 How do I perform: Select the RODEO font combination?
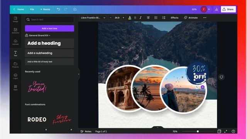click(37, 119)
